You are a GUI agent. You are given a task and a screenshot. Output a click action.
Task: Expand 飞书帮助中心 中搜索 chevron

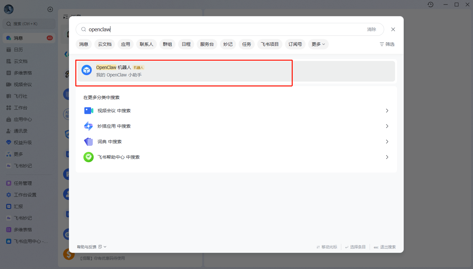tap(387, 157)
